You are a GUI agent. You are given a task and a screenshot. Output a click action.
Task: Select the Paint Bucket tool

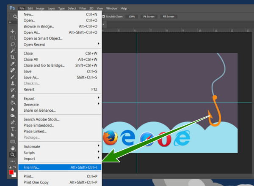(x=13, y=102)
